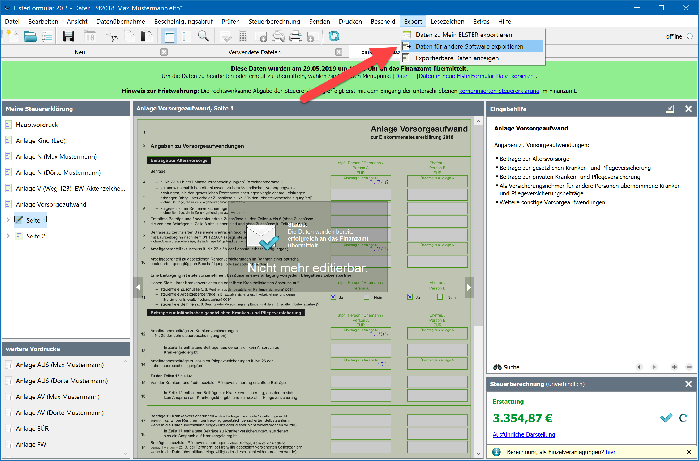Expand the Seite 2 tree node
The height and width of the screenshot is (461, 699).
(x=8, y=236)
